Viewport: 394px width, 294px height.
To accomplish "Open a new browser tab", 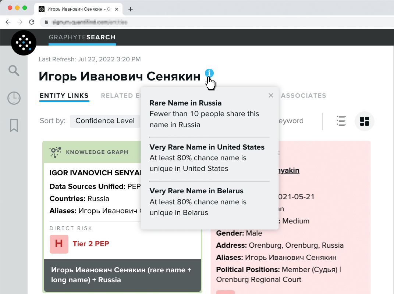I will tap(131, 9).
